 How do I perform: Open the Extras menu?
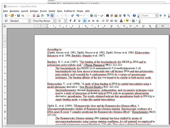coord(60,11)
